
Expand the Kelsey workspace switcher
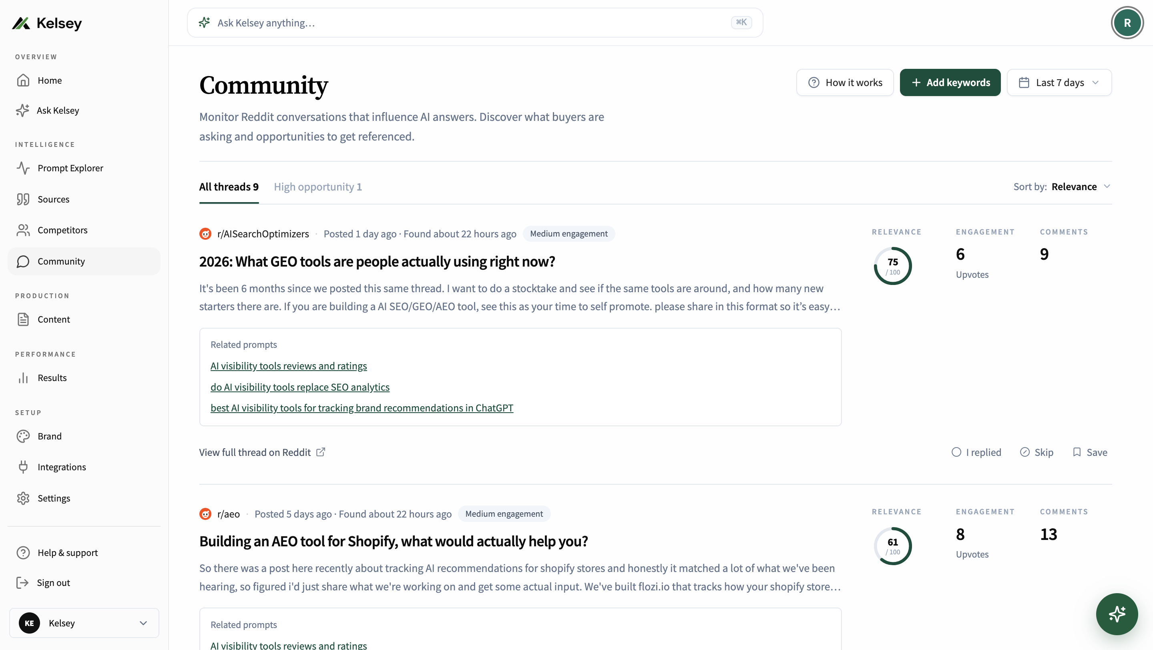[84, 623]
